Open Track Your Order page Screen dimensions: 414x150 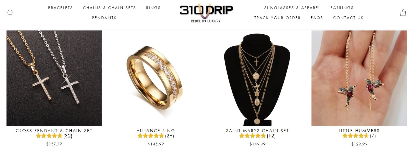click(x=277, y=18)
